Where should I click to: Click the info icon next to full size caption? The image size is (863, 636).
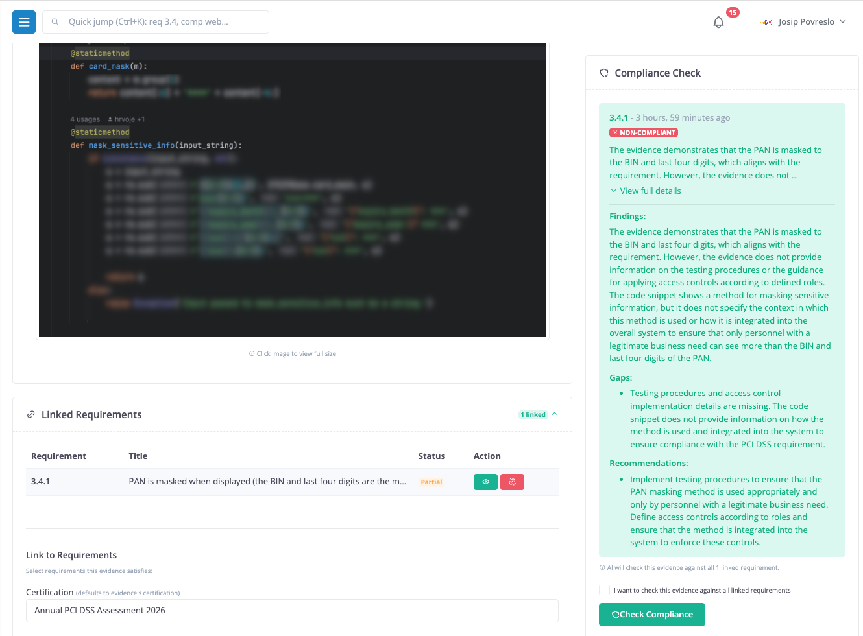coord(251,353)
